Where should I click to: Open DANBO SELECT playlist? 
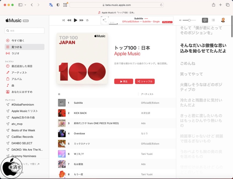point(24,143)
